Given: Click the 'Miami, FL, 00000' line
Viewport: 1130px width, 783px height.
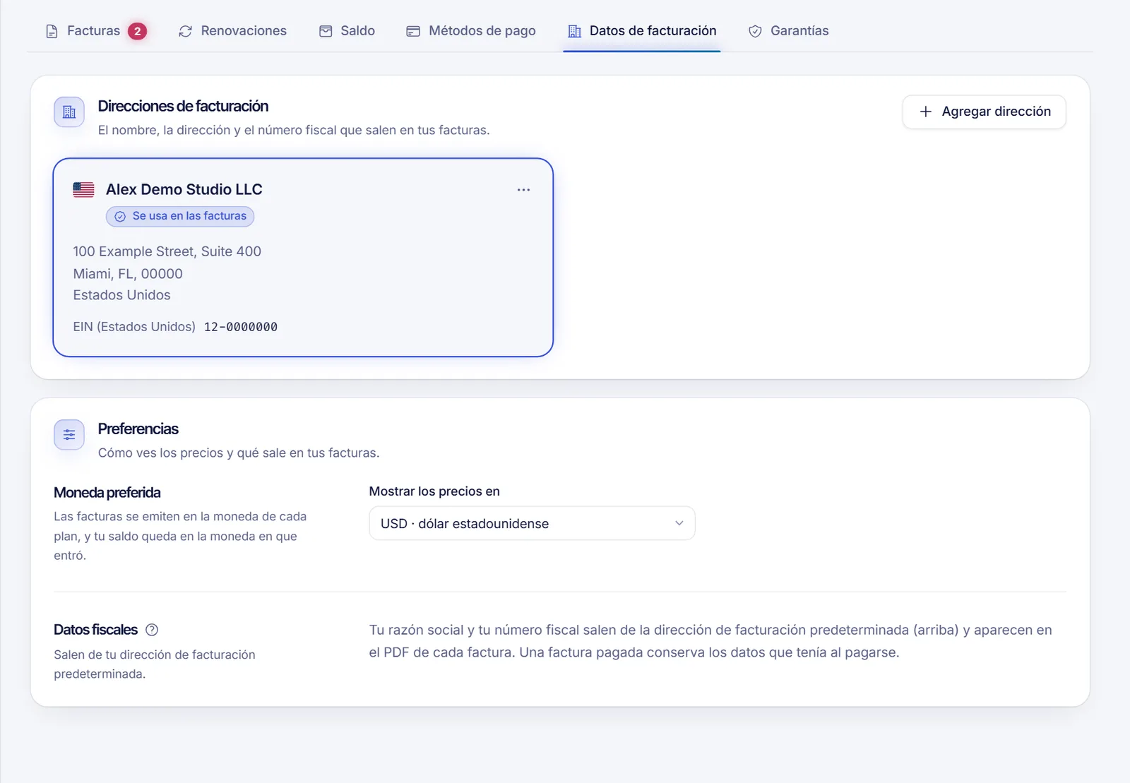Looking at the screenshot, I should [128, 273].
